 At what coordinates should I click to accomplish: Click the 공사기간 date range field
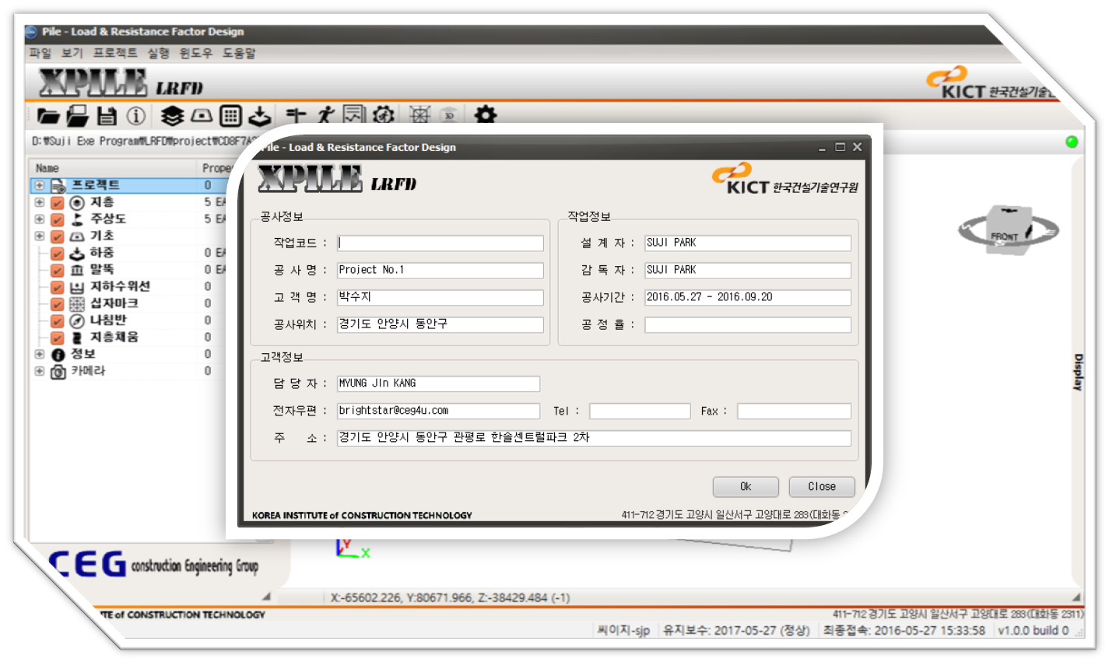[748, 298]
